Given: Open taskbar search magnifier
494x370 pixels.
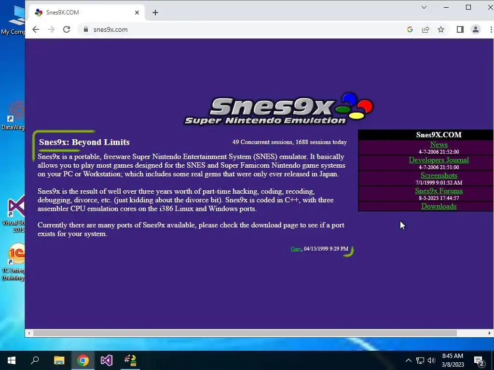Looking at the screenshot, I should click(35, 360).
